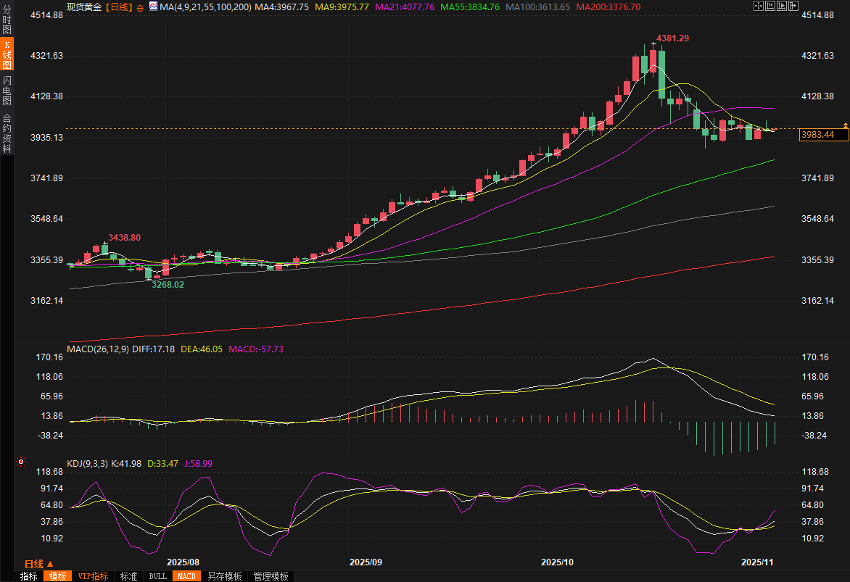This screenshot has height=582, width=850.
Task: Select the MACD template button
Action: pyautogui.click(x=186, y=576)
